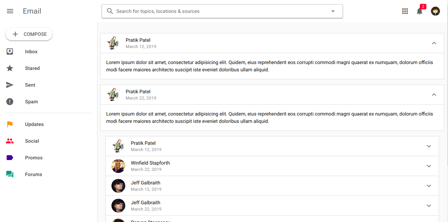The image size is (448, 222).
Task: Click body text of March 22 expanded email
Action: pos(269,118)
